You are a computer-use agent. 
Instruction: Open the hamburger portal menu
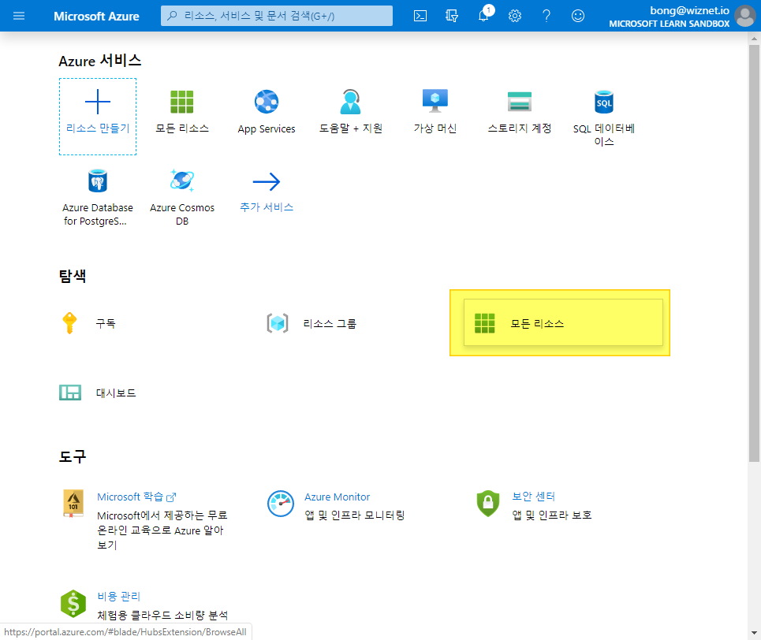(x=19, y=16)
